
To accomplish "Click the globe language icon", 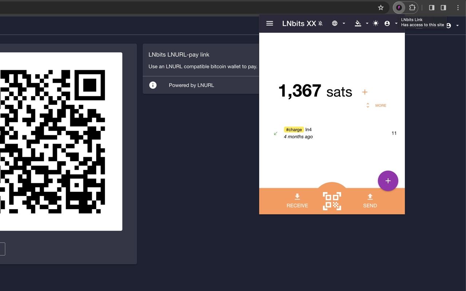I will [335, 23].
